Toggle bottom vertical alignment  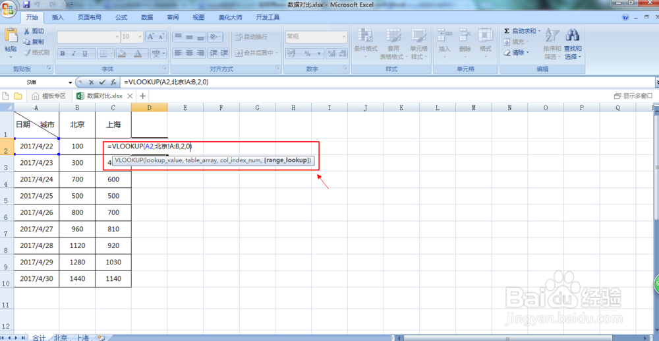[200, 36]
